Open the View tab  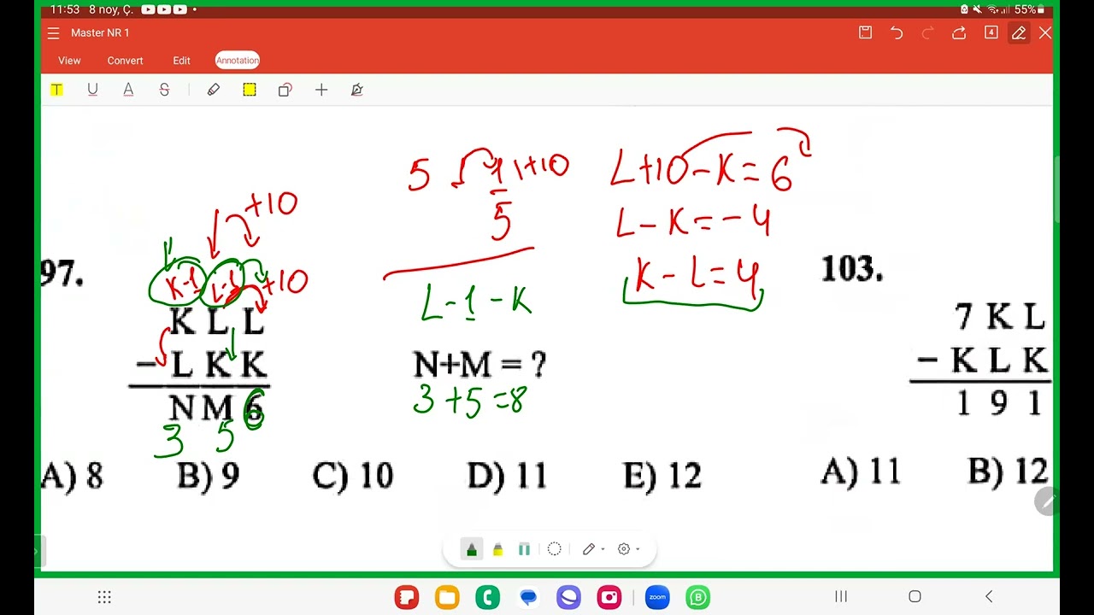tap(69, 61)
